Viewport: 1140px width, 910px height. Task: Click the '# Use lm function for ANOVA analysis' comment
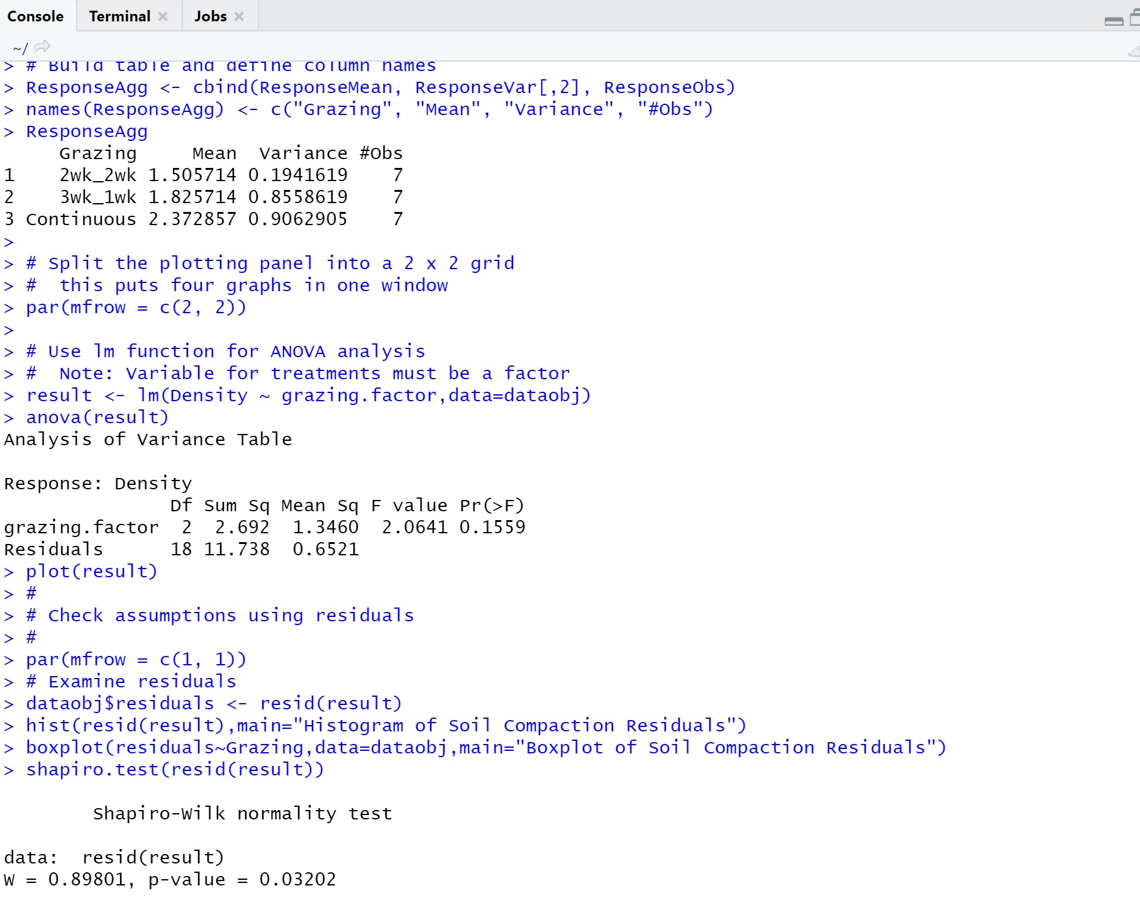coord(225,352)
